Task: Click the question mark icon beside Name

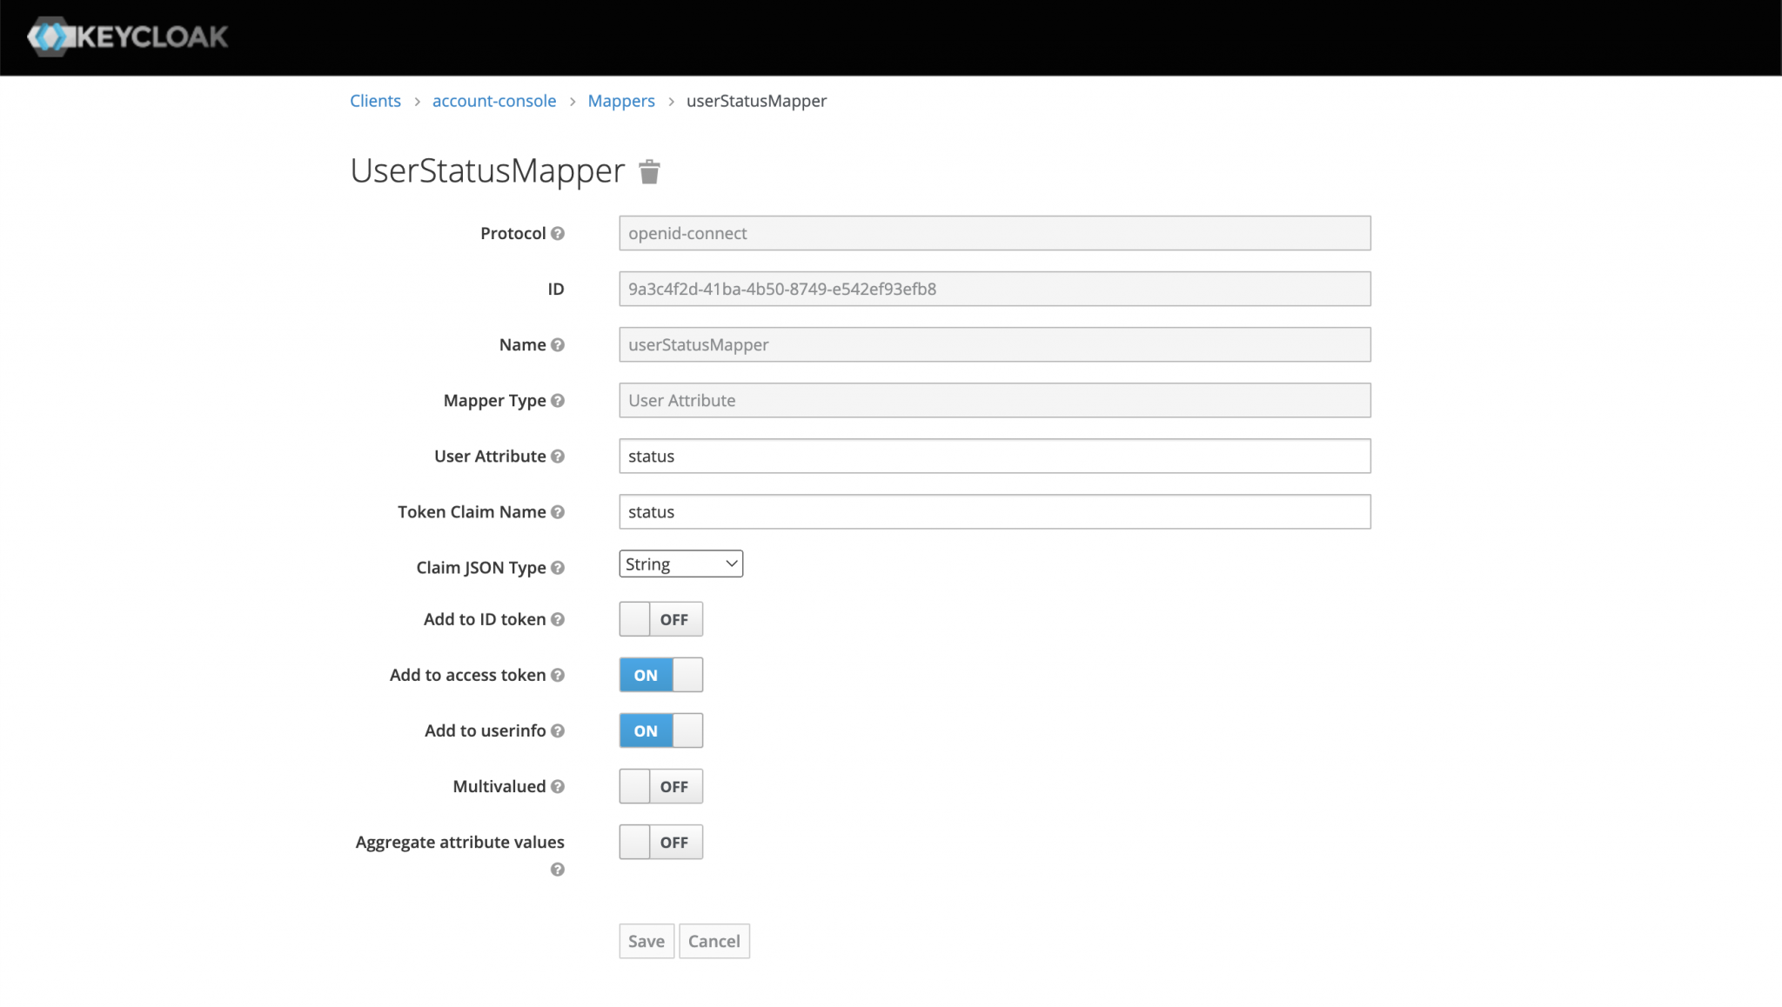Action: (558, 344)
